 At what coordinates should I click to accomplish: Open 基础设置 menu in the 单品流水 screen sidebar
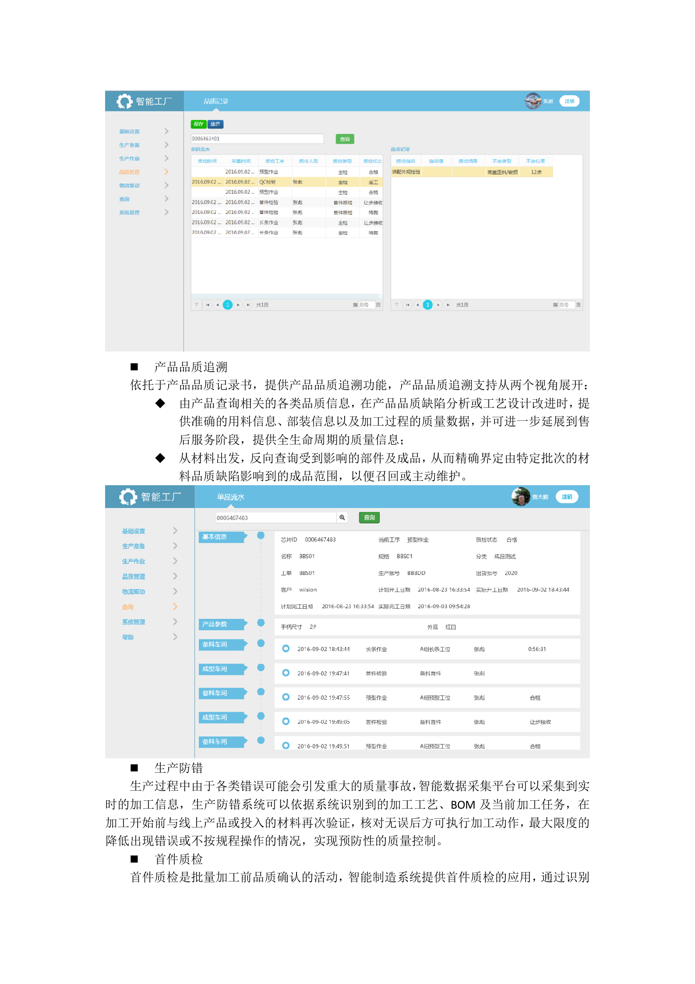[134, 531]
